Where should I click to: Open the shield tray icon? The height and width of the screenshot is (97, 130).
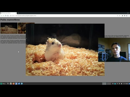pyautogui.click(x=122, y=84)
